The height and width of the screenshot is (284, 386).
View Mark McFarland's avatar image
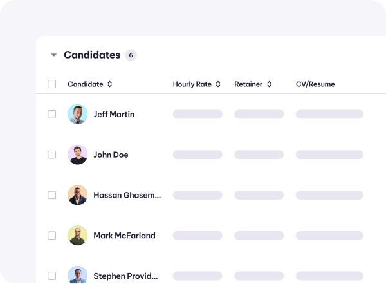[x=78, y=236]
